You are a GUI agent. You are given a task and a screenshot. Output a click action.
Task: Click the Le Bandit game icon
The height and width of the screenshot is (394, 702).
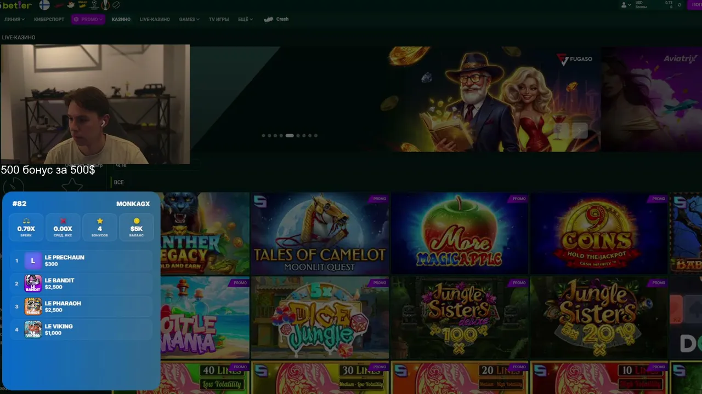(x=33, y=283)
